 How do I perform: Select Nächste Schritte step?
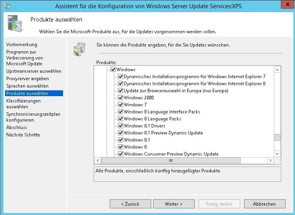(x=23, y=135)
